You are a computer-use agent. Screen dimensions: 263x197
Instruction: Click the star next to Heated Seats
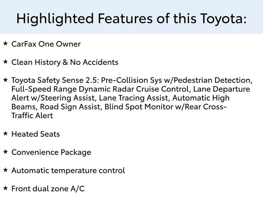5,133
